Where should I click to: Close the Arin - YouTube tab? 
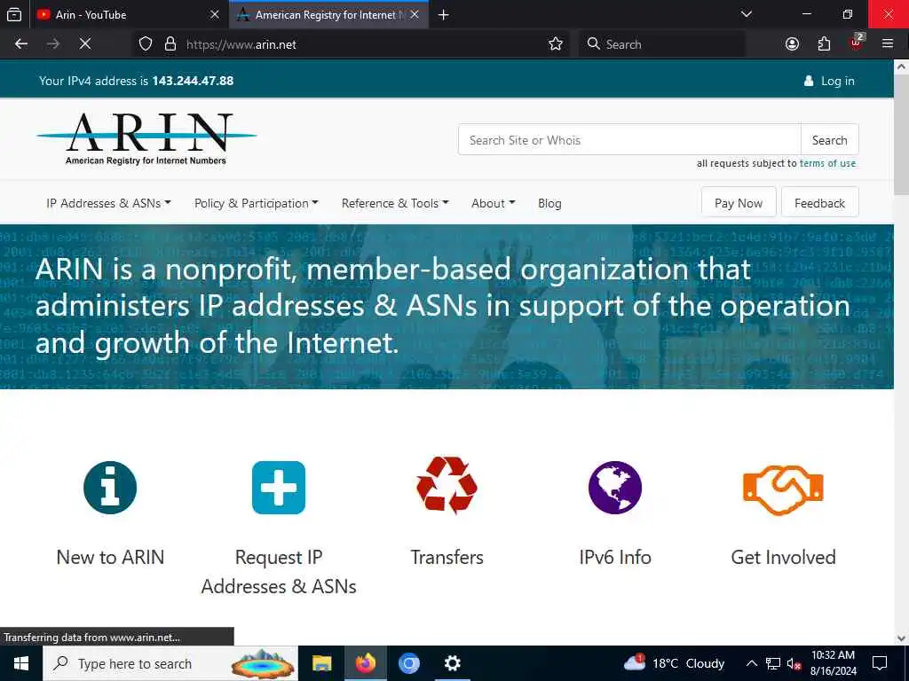click(x=215, y=14)
